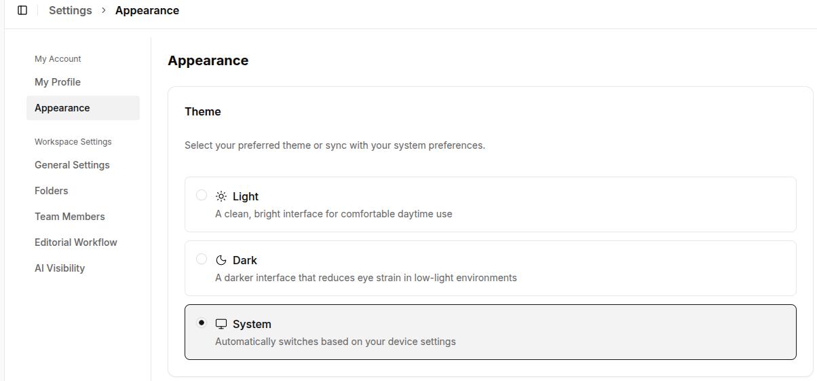817x381 pixels.
Task: Click the breadcrumb chevron after Settings
Action: (x=104, y=11)
